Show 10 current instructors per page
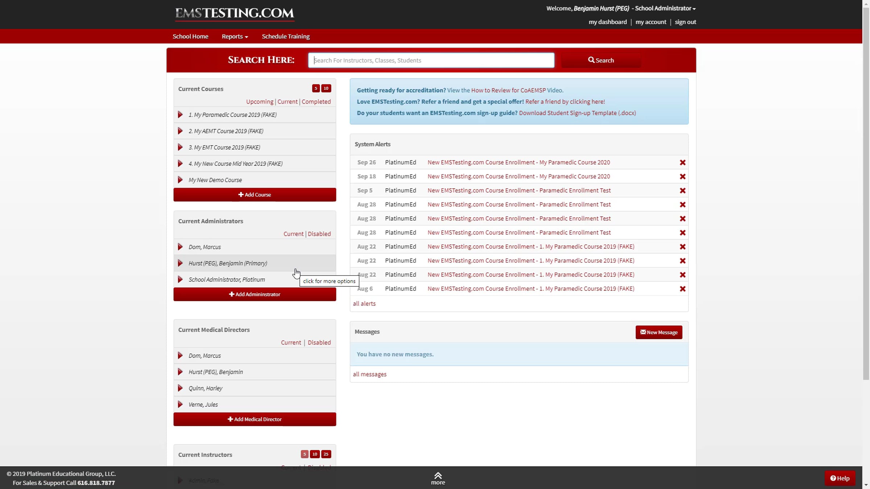 coord(315,454)
